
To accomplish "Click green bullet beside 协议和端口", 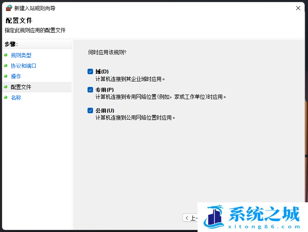I will [6, 65].
